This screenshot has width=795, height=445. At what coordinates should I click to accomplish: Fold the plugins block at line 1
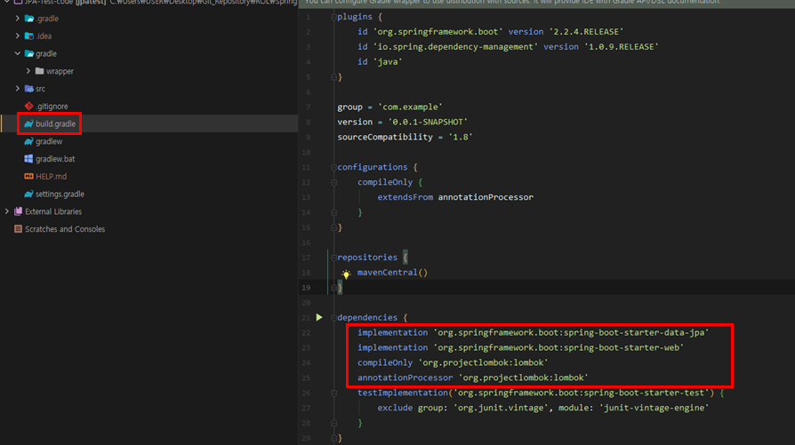tap(333, 17)
